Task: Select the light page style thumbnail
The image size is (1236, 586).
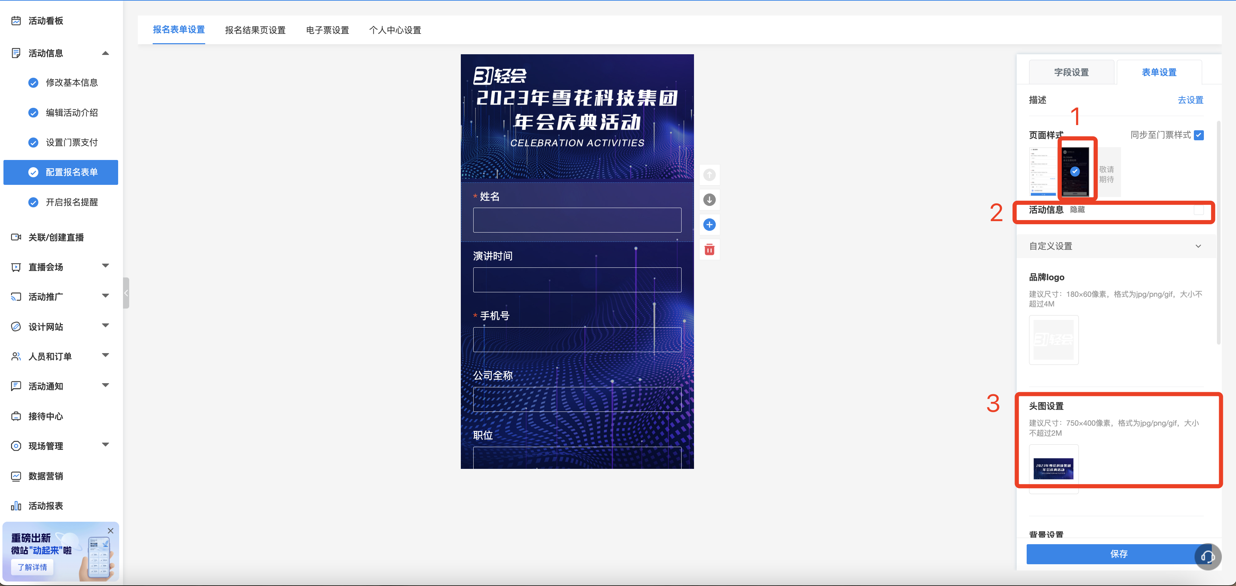Action: tap(1043, 172)
